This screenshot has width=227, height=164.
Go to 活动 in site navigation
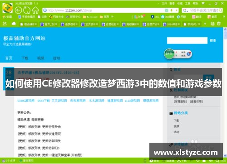tap(57, 58)
